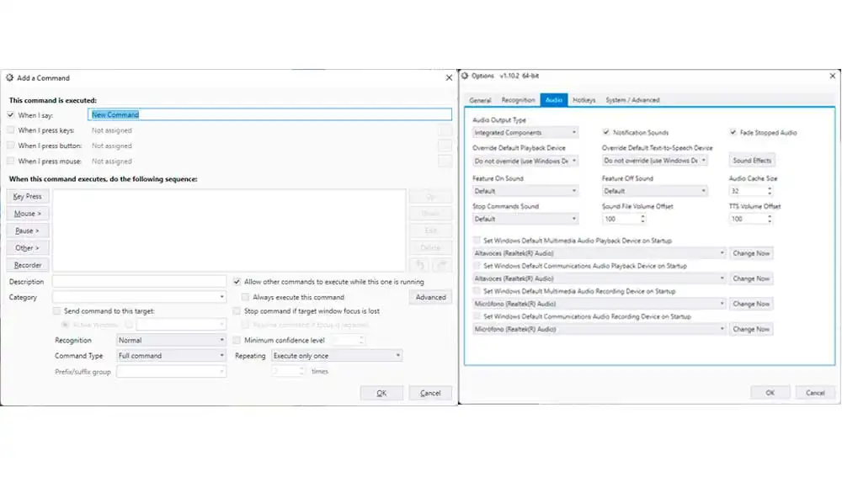Click Change Now for Multimedia Recording Device
Viewport: 842px width, 477px height.
(751, 304)
